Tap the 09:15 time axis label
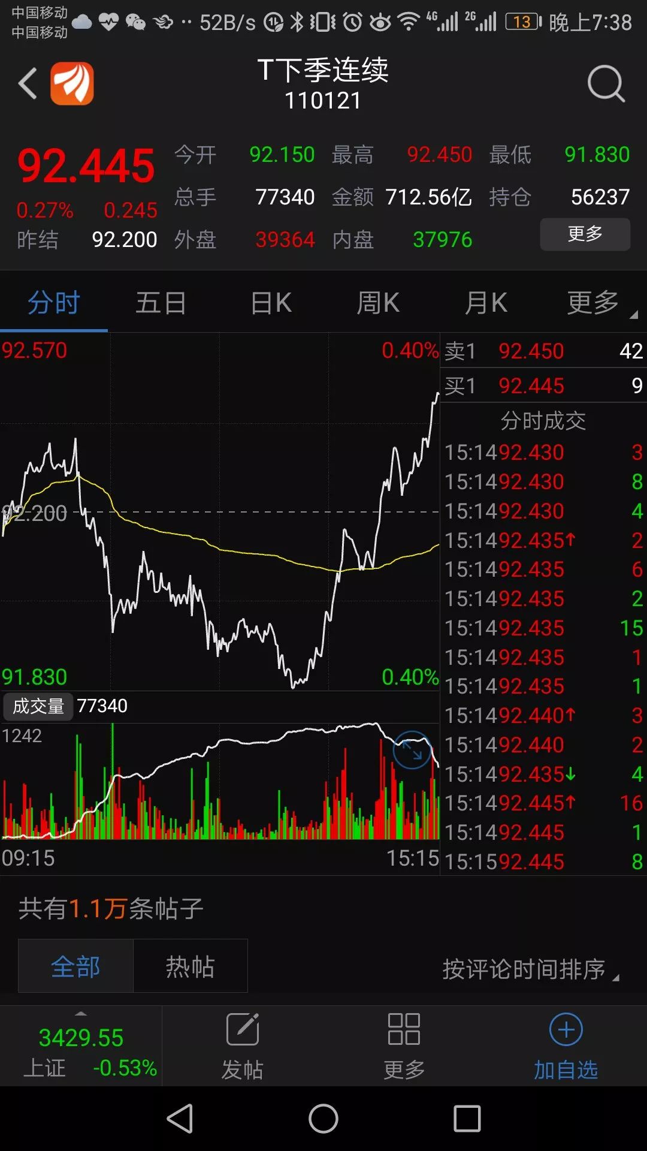 point(28,858)
